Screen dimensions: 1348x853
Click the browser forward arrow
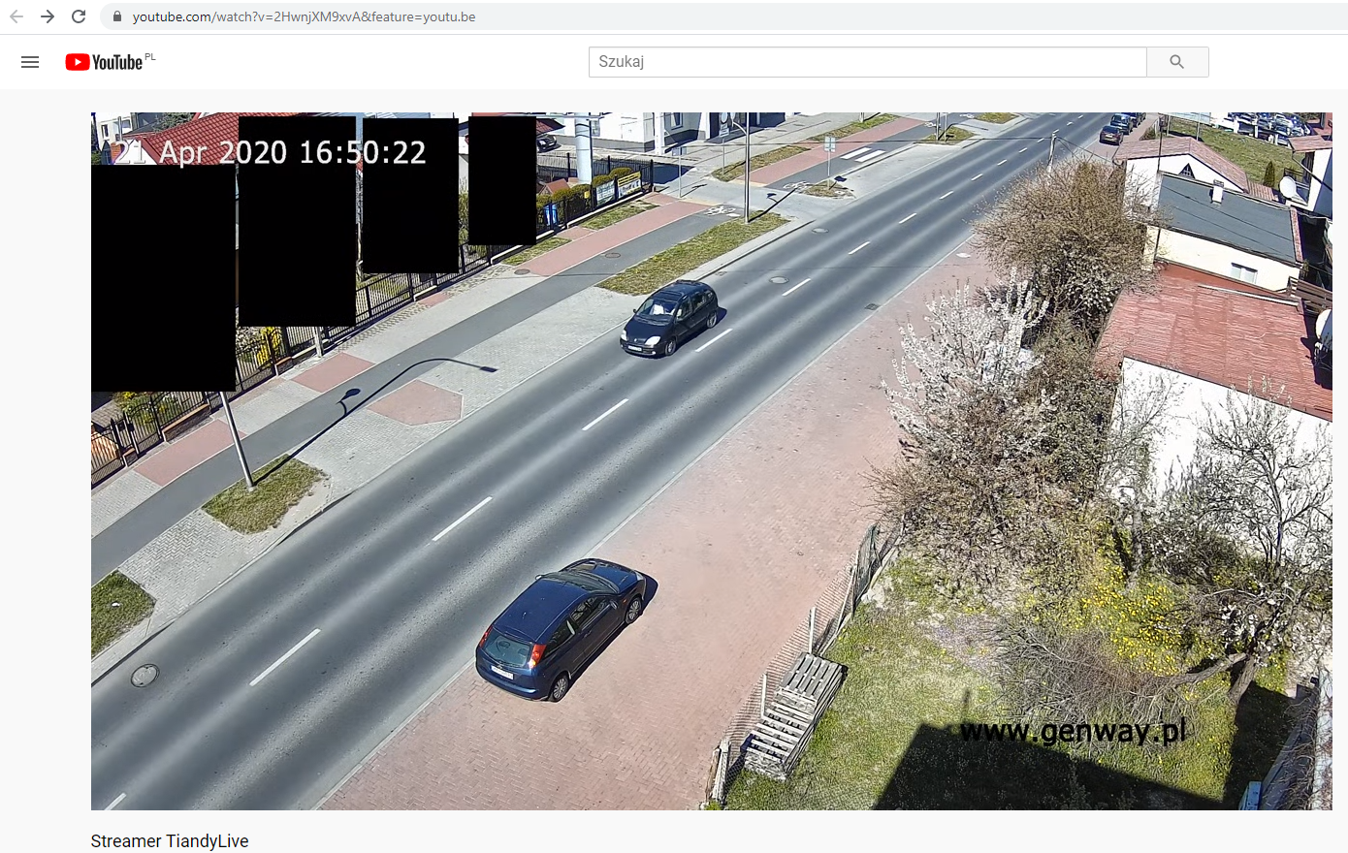coord(48,16)
